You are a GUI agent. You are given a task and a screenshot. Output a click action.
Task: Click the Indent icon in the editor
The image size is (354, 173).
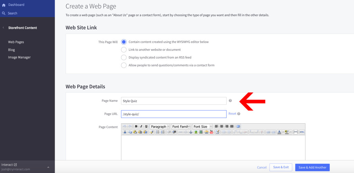tap(175, 132)
